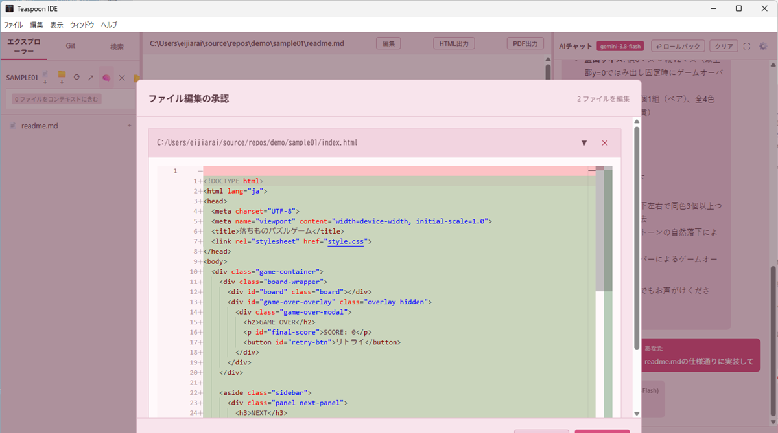778x433 pixels.
Task: Click the クリア button in AI chat
Action: pyautogui.click(x=723, y=46)
